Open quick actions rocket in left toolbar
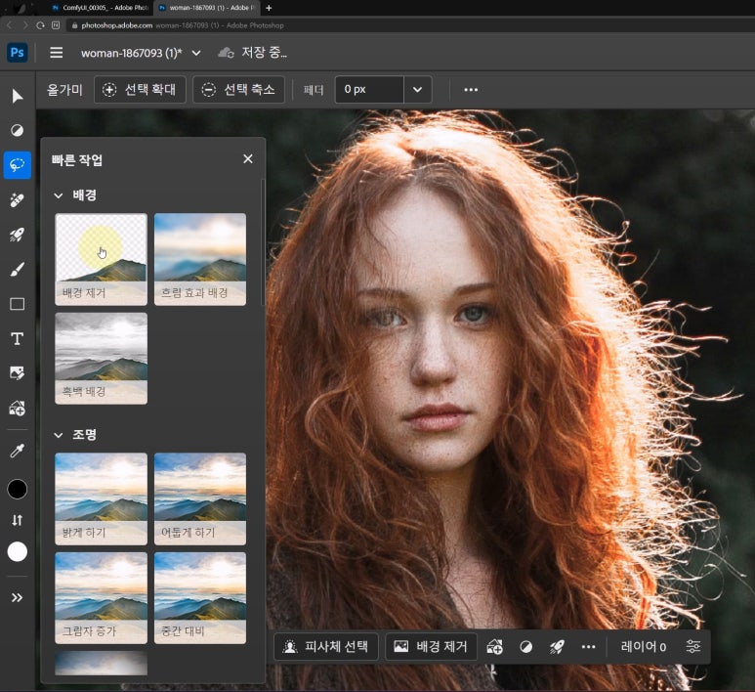 point(18,235)
